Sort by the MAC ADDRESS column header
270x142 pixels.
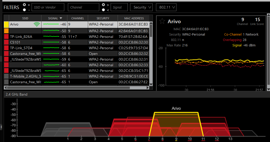(x=134, y=18)
